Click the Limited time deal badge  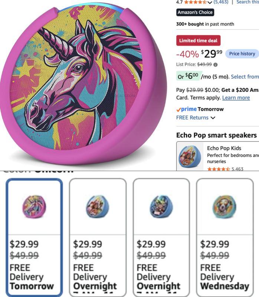(198, 40)
